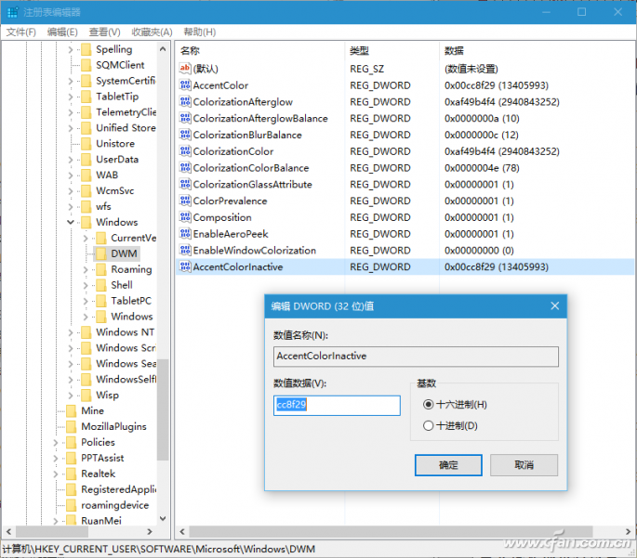
Task: Open the 帮助(H) menu
Action: point(199,32)
